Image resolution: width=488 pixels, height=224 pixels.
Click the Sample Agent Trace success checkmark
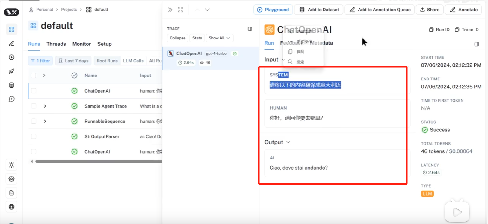coord(74,106)
